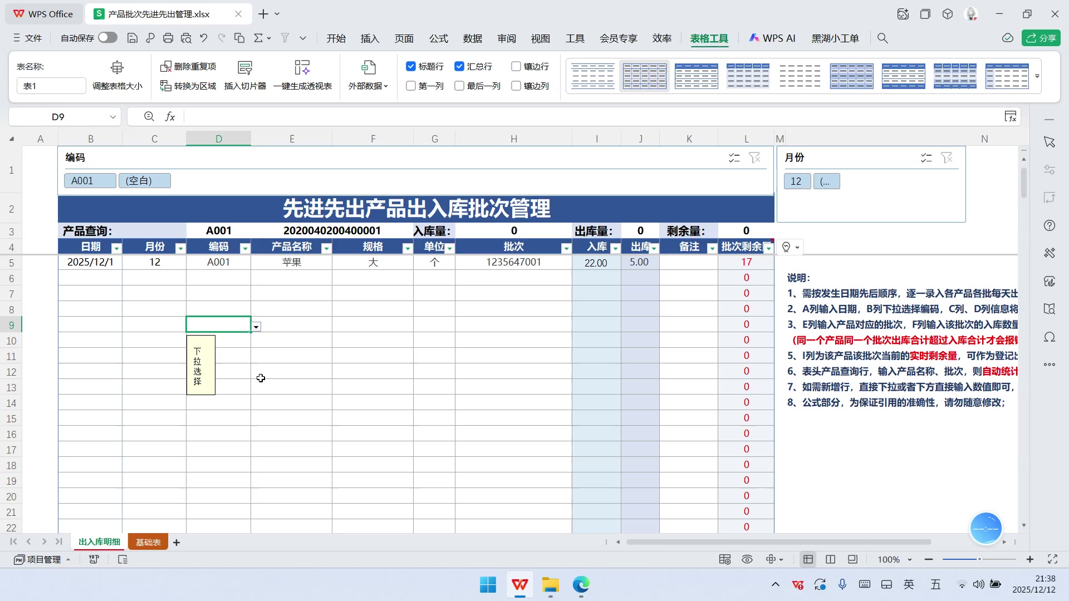Viewport: 1069px width, 601px height.
Task: Select the 删除重复项 icon
Action: click(x=166, y=66)
